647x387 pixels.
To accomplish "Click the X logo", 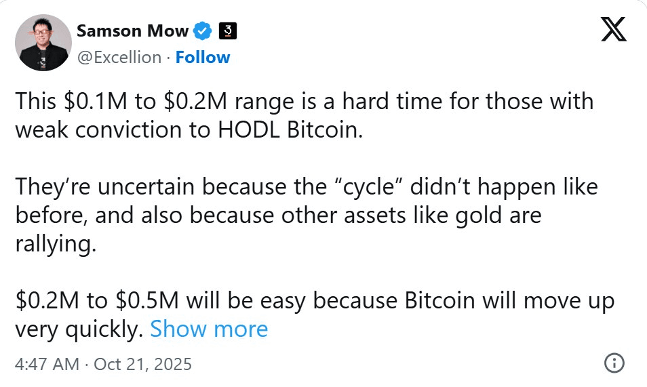I will point(614,30).
